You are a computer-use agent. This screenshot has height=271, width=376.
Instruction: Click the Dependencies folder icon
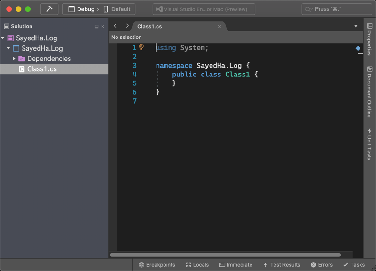tap(22, 59)
